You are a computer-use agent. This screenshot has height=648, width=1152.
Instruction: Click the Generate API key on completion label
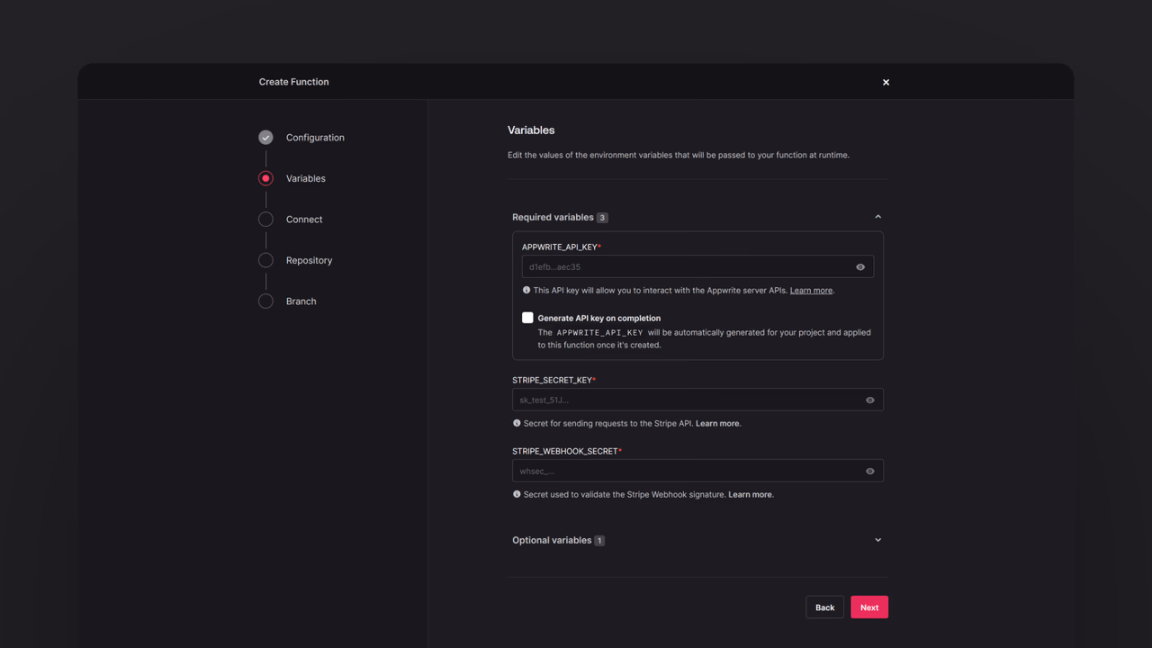599,318
